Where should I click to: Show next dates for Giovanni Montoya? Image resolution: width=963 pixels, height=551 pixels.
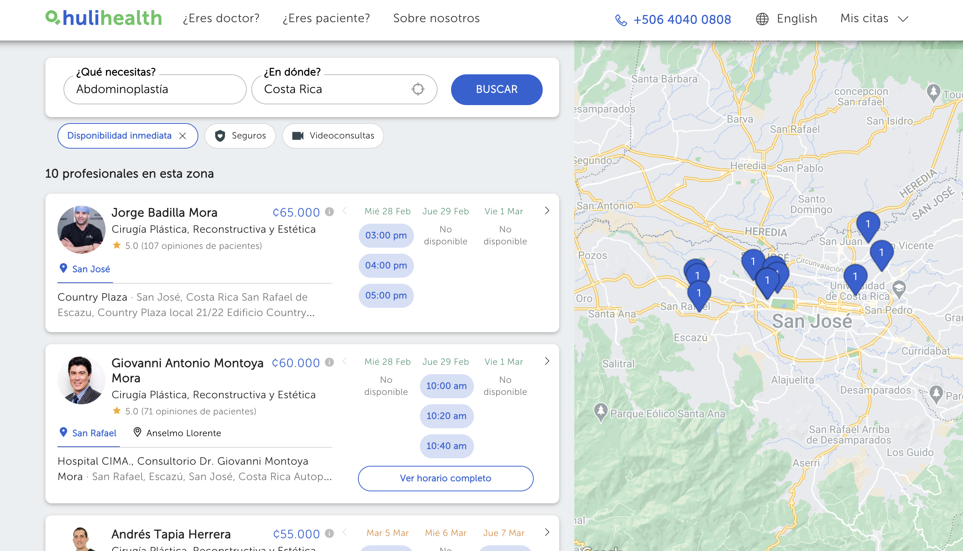coord(547,361)
